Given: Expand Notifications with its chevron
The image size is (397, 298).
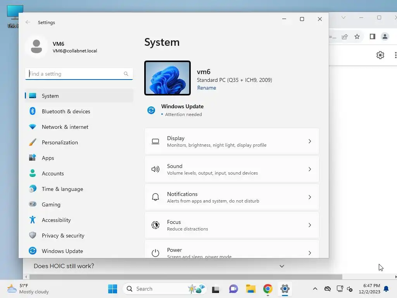Looking at the screenshot, I should 310,197.
